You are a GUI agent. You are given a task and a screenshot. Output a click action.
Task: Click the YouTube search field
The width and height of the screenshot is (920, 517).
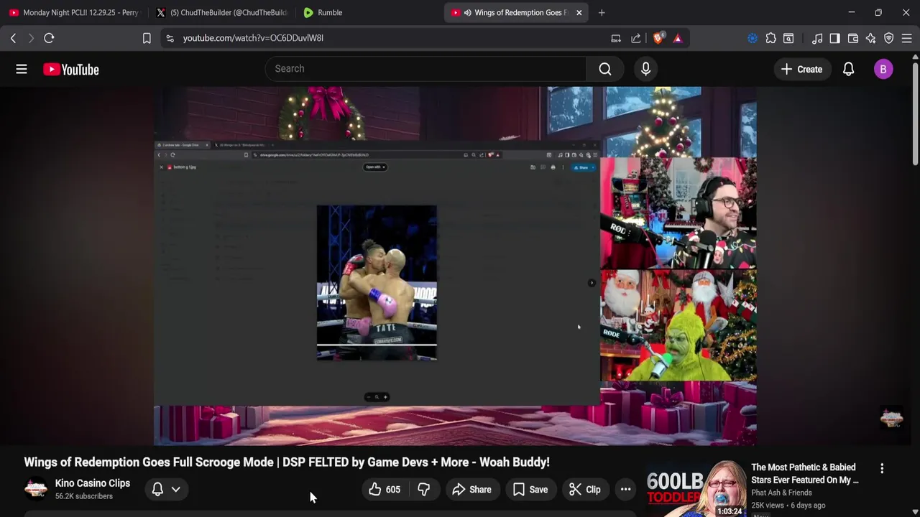[425, 69]
